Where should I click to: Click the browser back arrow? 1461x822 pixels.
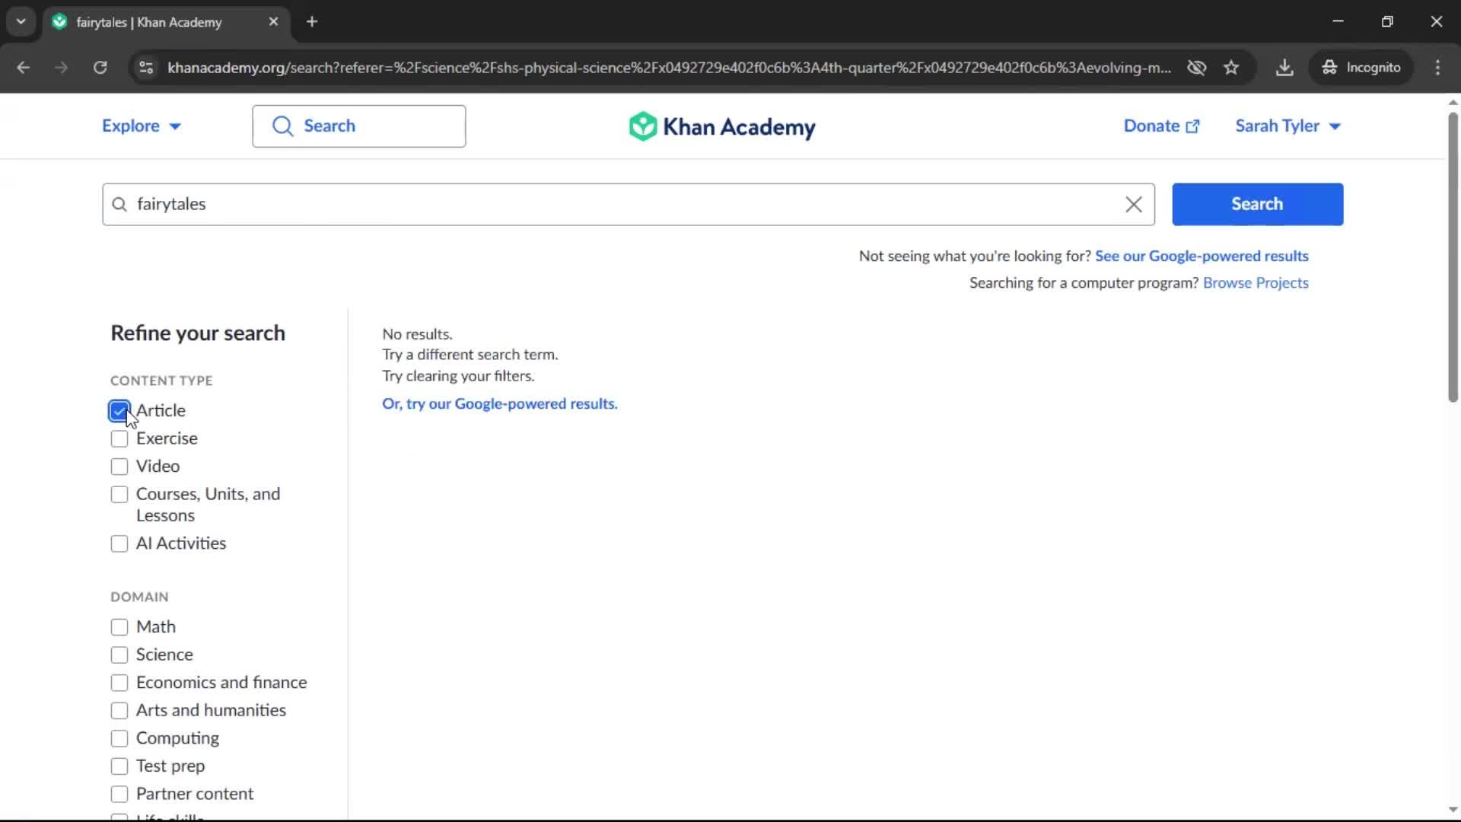point(24,68)
